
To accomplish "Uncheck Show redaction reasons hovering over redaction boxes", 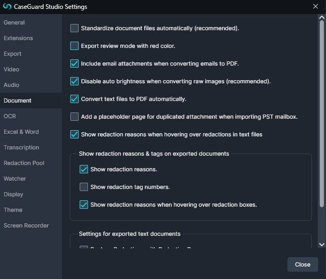I will pos(84,205).
